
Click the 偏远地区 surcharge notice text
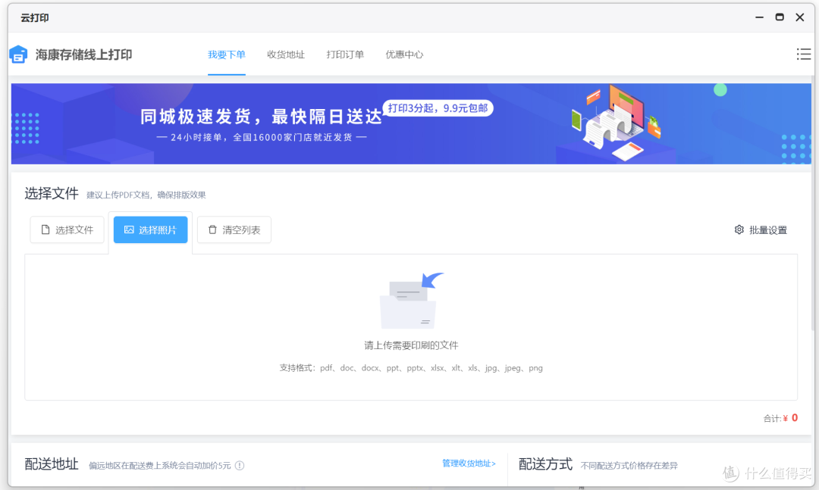click(x=160, y=466)
